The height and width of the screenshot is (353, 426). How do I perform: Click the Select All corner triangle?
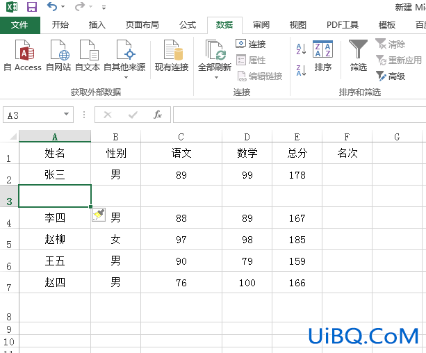[13, 136]
